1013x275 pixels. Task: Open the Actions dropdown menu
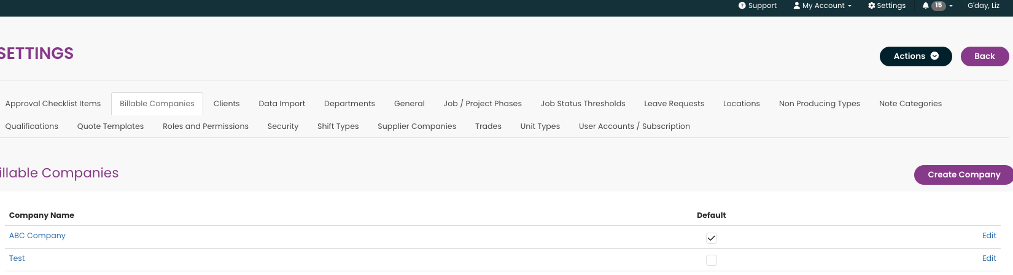(x=916, y=56)
